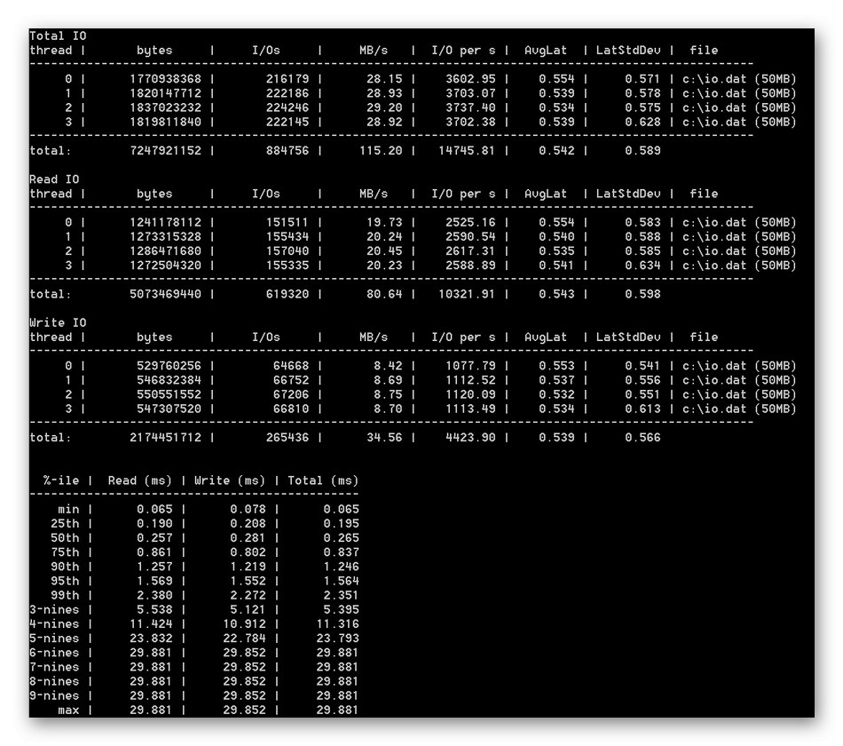Image resolution: width=843 pixels, height=746 pixels.
Task: Click 75th percentile write value 0.802
Action: (x=248, y=552)
